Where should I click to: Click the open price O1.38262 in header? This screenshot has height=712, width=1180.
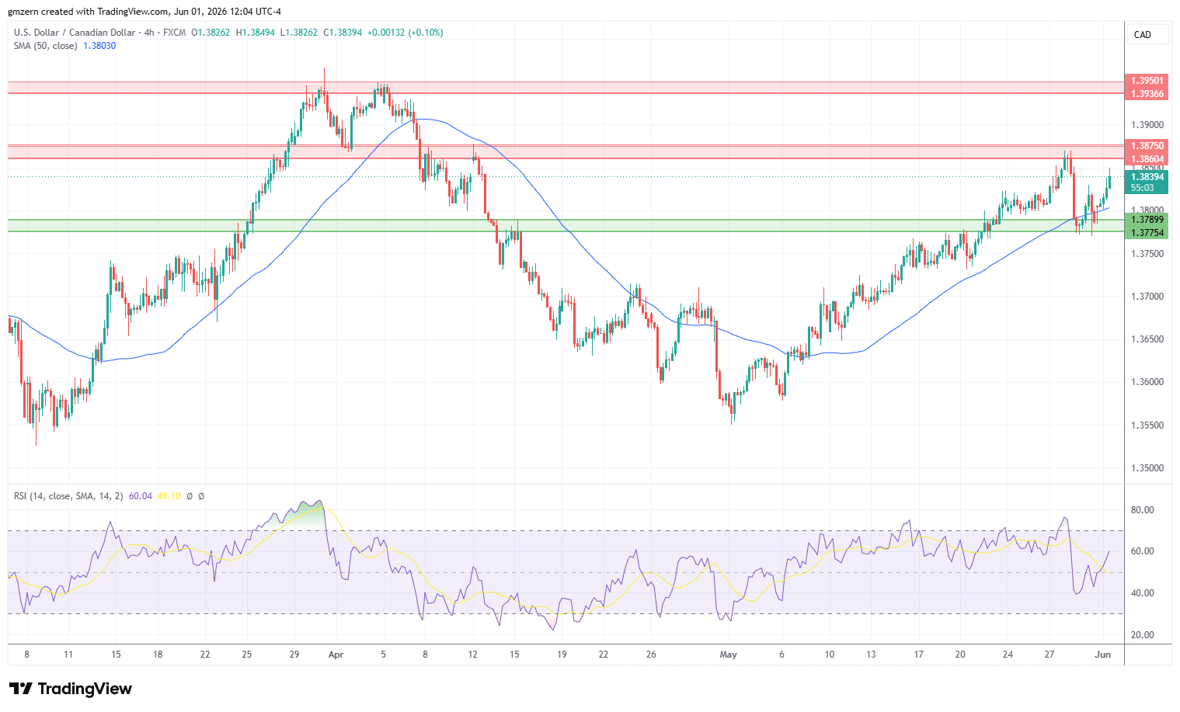[x=211, y=33]
